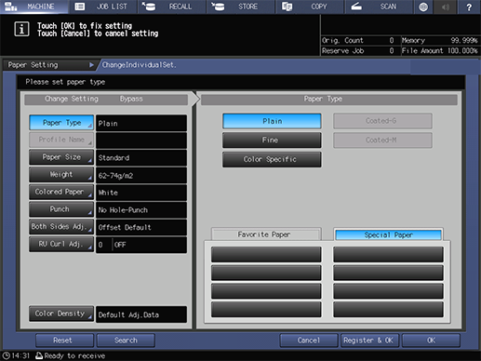Screen dimensions: 481x361
Task: Click the SCAN tab icon
Action: 356,7
